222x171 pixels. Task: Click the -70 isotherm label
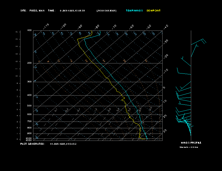click(114, 27)
